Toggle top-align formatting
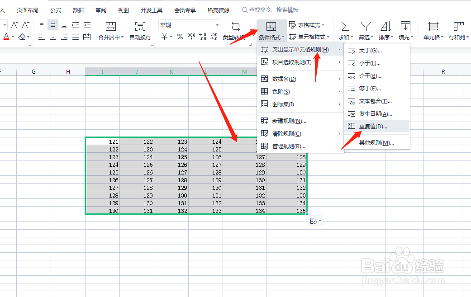This screenshot has width=471, height=297. 42,24
